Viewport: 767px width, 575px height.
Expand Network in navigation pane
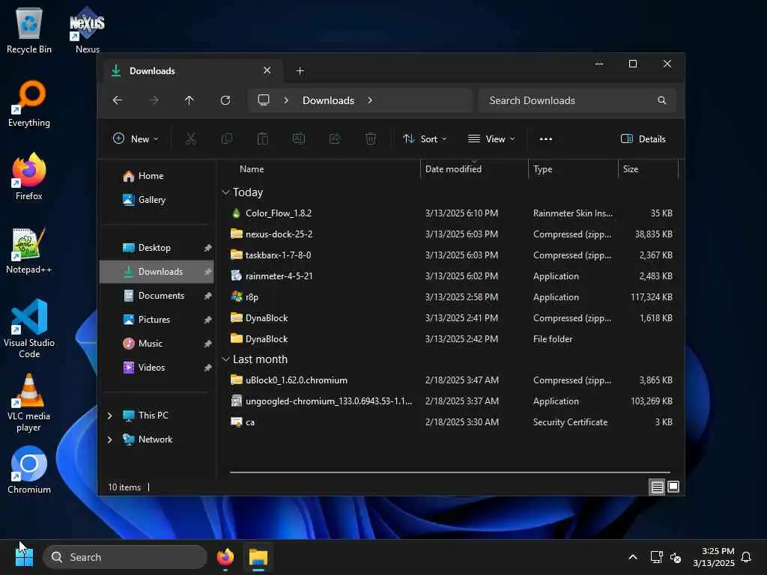pyautogui.click(x=109, y=439)
